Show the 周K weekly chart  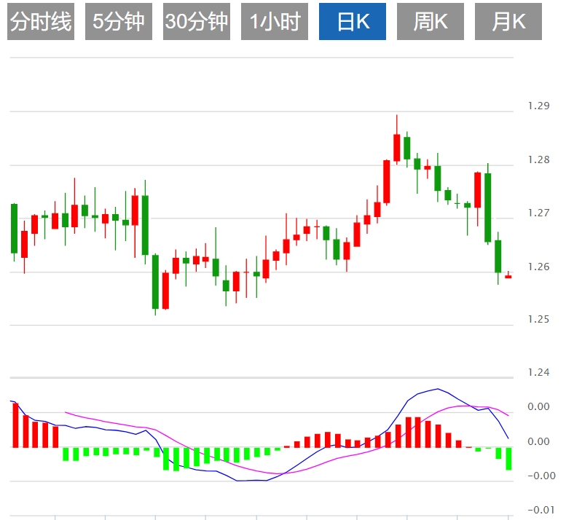(x=431, y=22)
